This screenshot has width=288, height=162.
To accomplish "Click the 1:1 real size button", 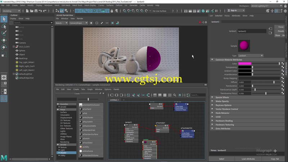I will 107,23.
